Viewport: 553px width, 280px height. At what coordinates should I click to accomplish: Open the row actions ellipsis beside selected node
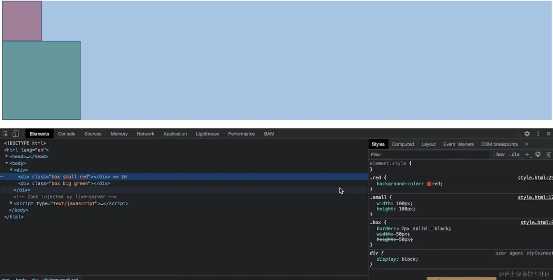click(2, 177)
